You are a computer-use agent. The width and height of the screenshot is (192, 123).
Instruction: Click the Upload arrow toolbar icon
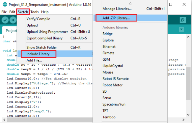(x=13, y=20)
